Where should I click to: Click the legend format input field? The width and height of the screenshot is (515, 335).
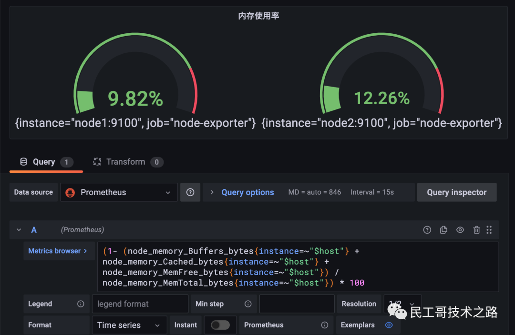(140, 304)
